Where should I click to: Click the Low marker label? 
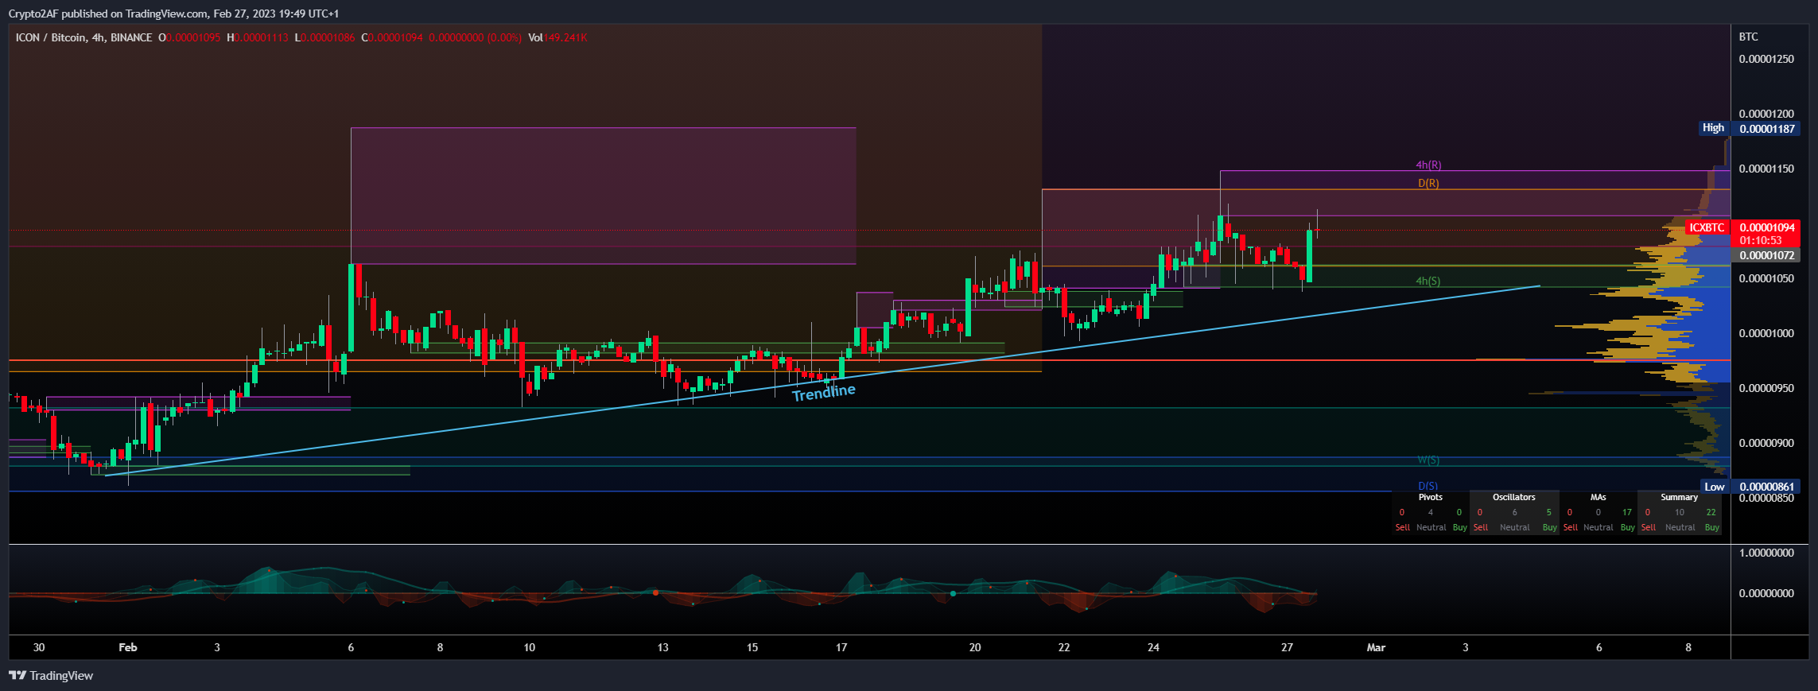1715,487
